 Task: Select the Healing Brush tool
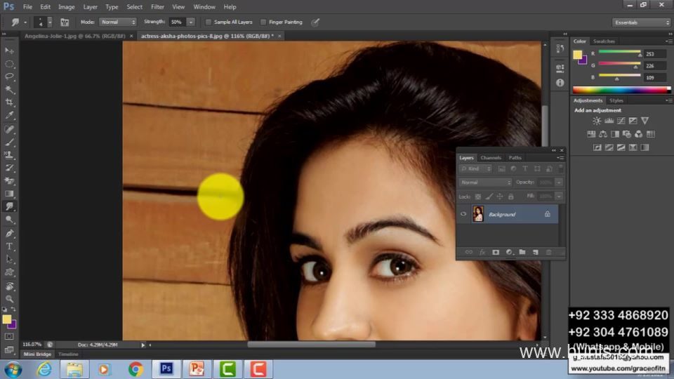click(9, 129)
